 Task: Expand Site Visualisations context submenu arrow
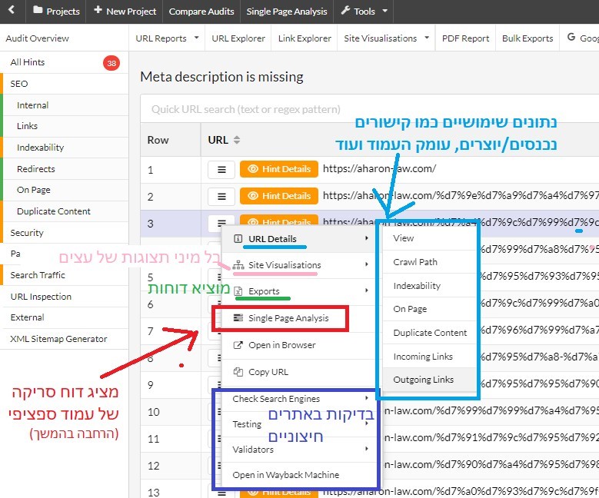(366, 264)
